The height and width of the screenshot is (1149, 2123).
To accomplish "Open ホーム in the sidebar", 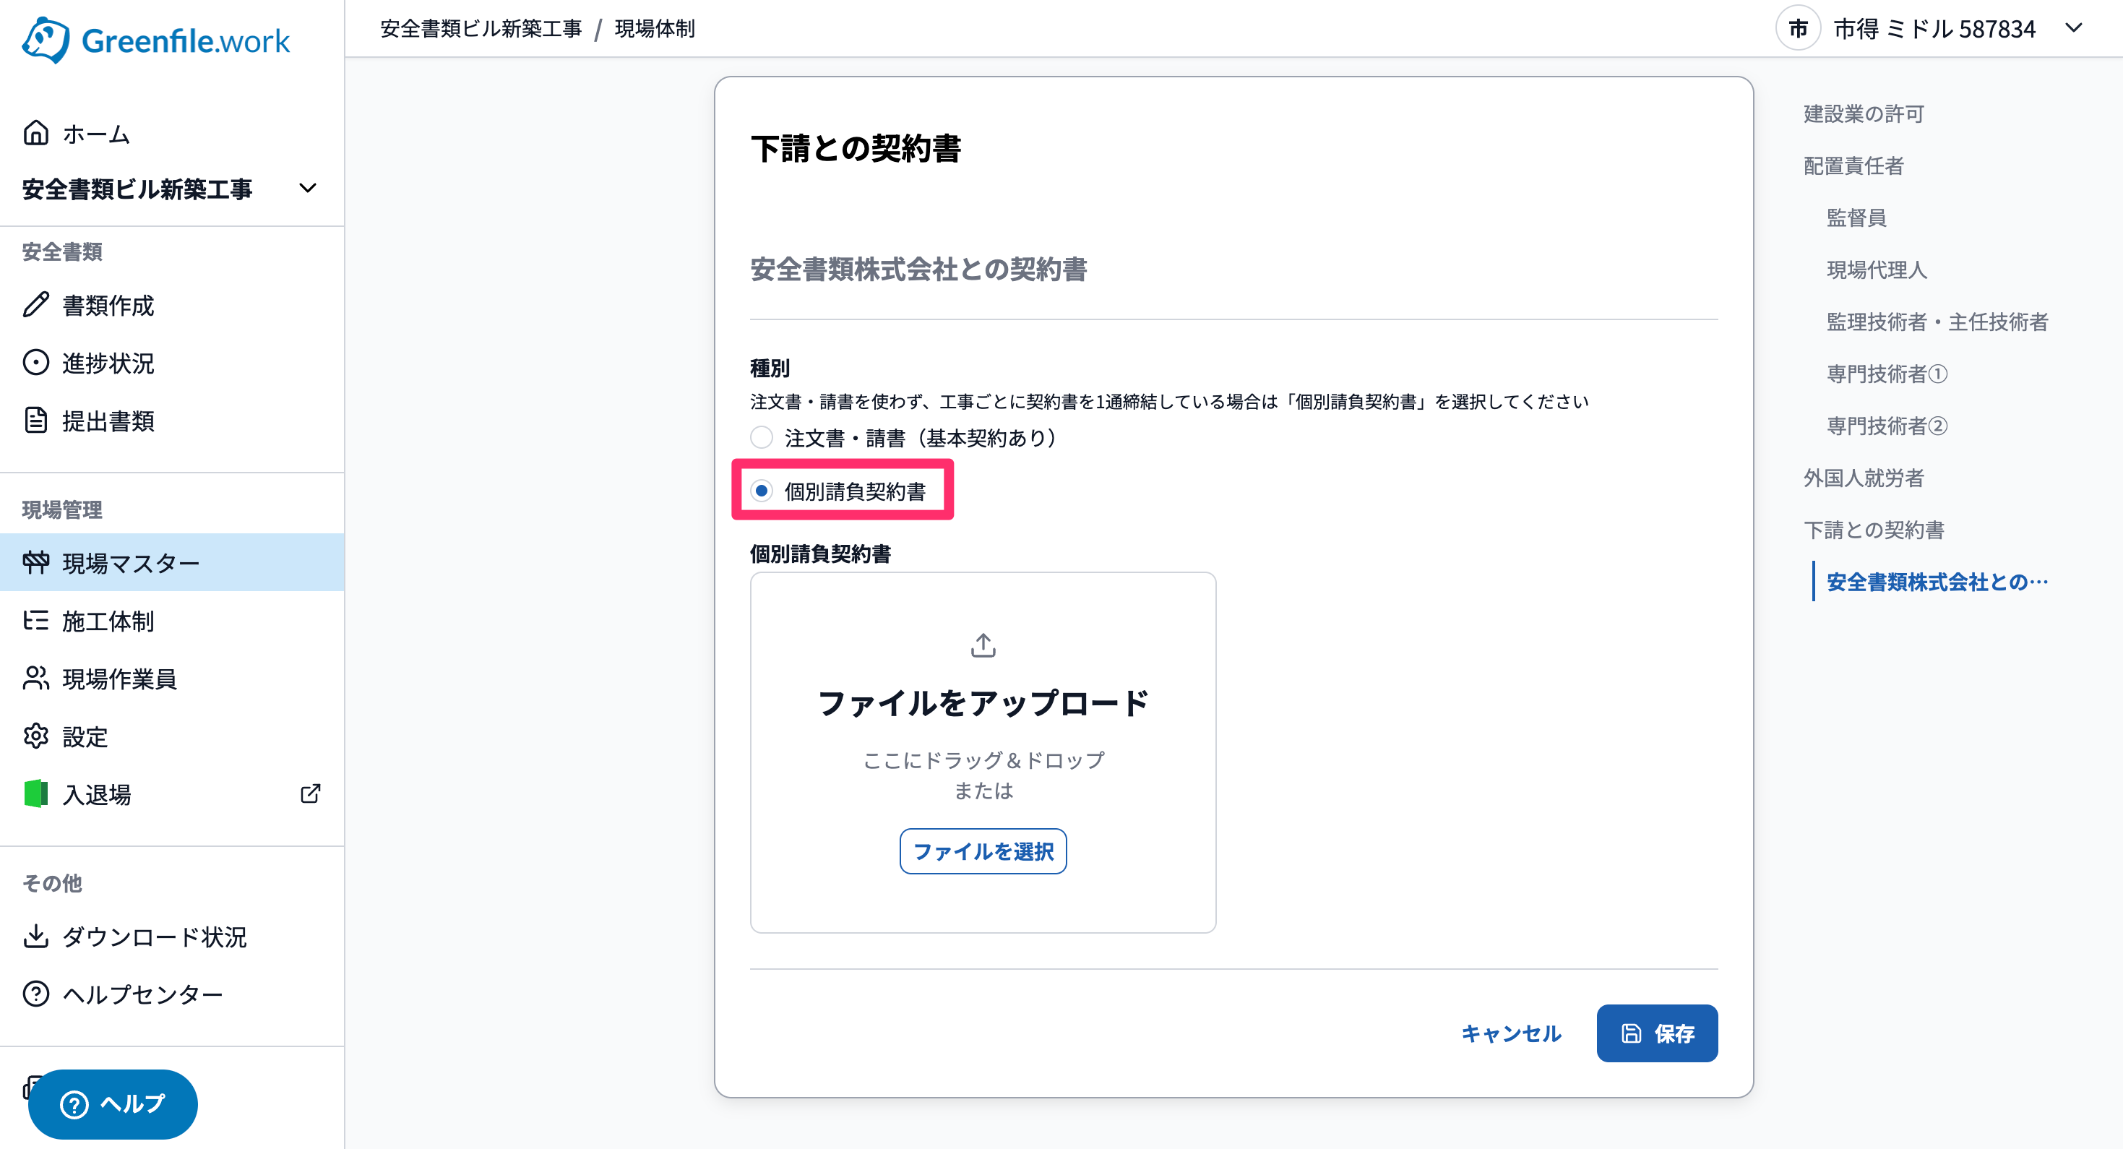I will pyautogui.click(x=171, y=134).
